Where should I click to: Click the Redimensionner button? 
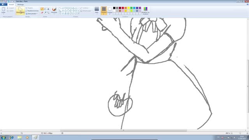coord(32,11)
